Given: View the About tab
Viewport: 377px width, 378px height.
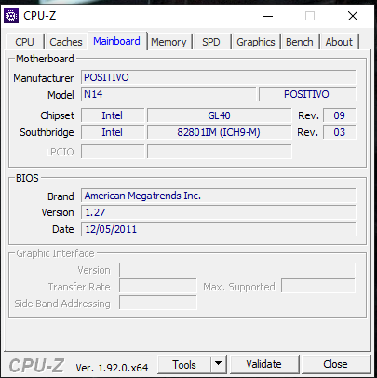Looking at the screenshot, I should click(x=339, y=42).
